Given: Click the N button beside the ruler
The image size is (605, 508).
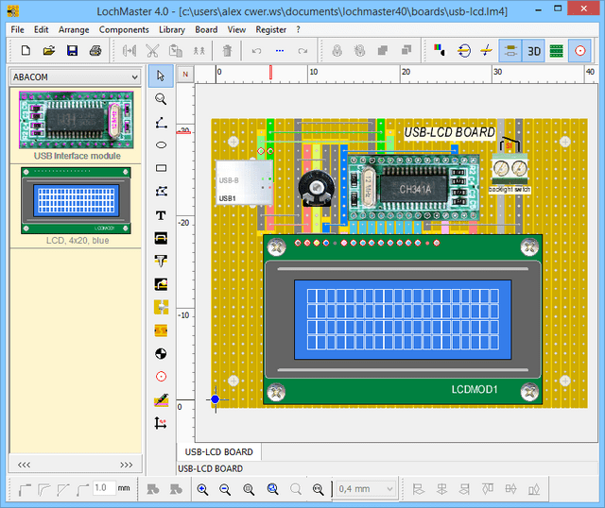Looking at the screenshot, I should click(185, 74).
